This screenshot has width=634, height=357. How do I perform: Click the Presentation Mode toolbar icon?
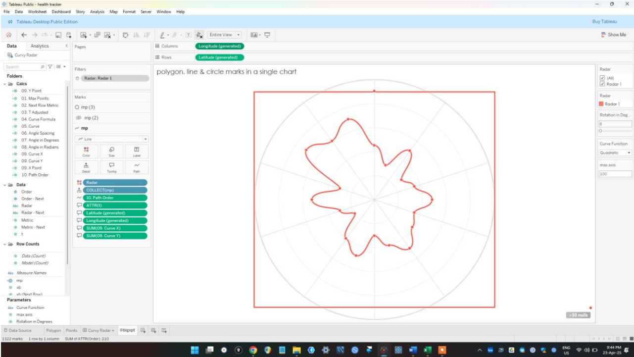pyautogui.click(x=267, y=35)
